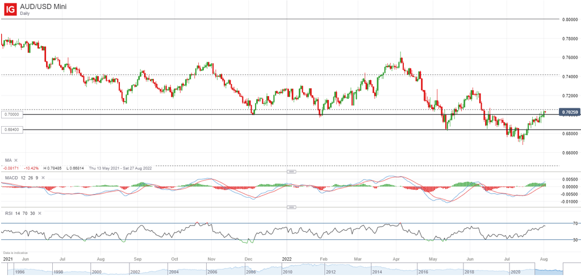Screen dimensions: 581x279
Task: Click 2020 in the history navigator
Action: [515, 272]
